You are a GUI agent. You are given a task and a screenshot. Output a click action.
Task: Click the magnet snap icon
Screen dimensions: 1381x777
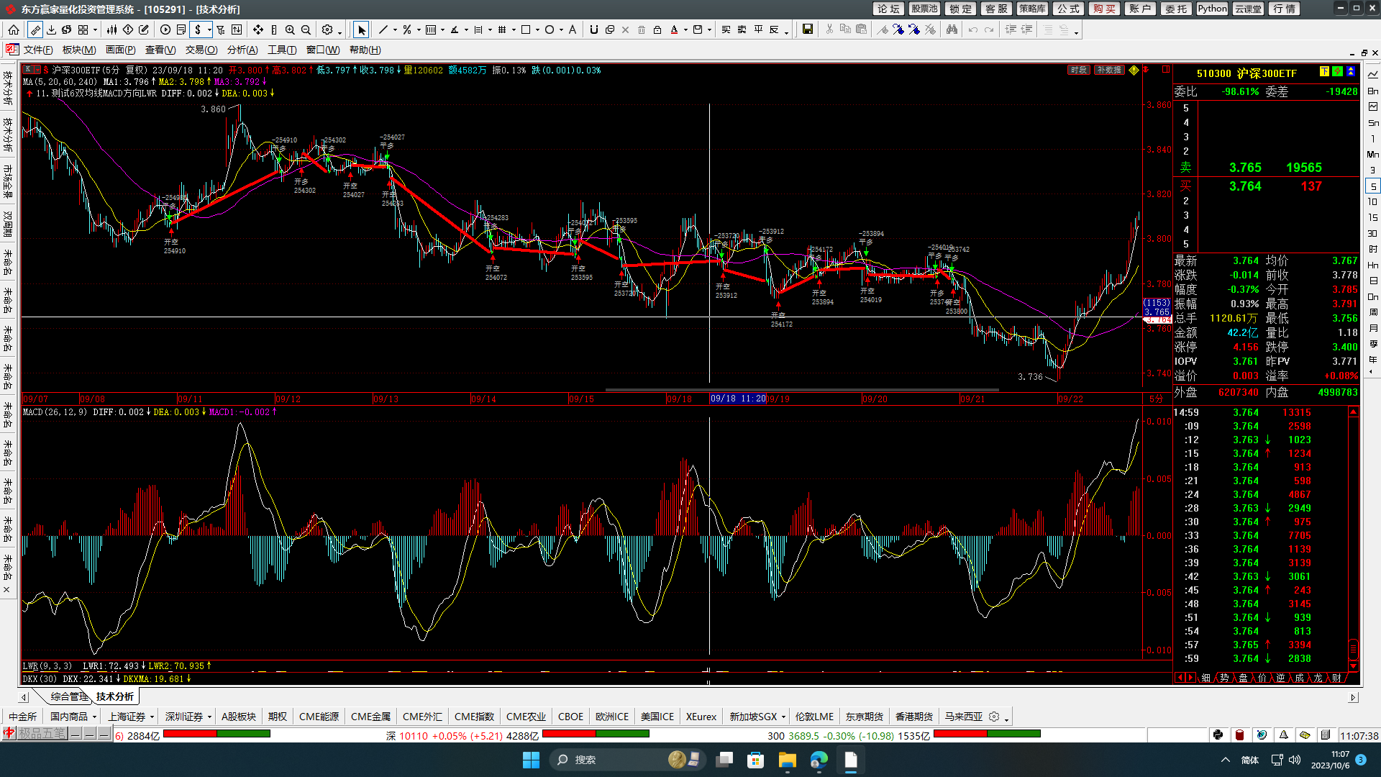click(593, 29)
